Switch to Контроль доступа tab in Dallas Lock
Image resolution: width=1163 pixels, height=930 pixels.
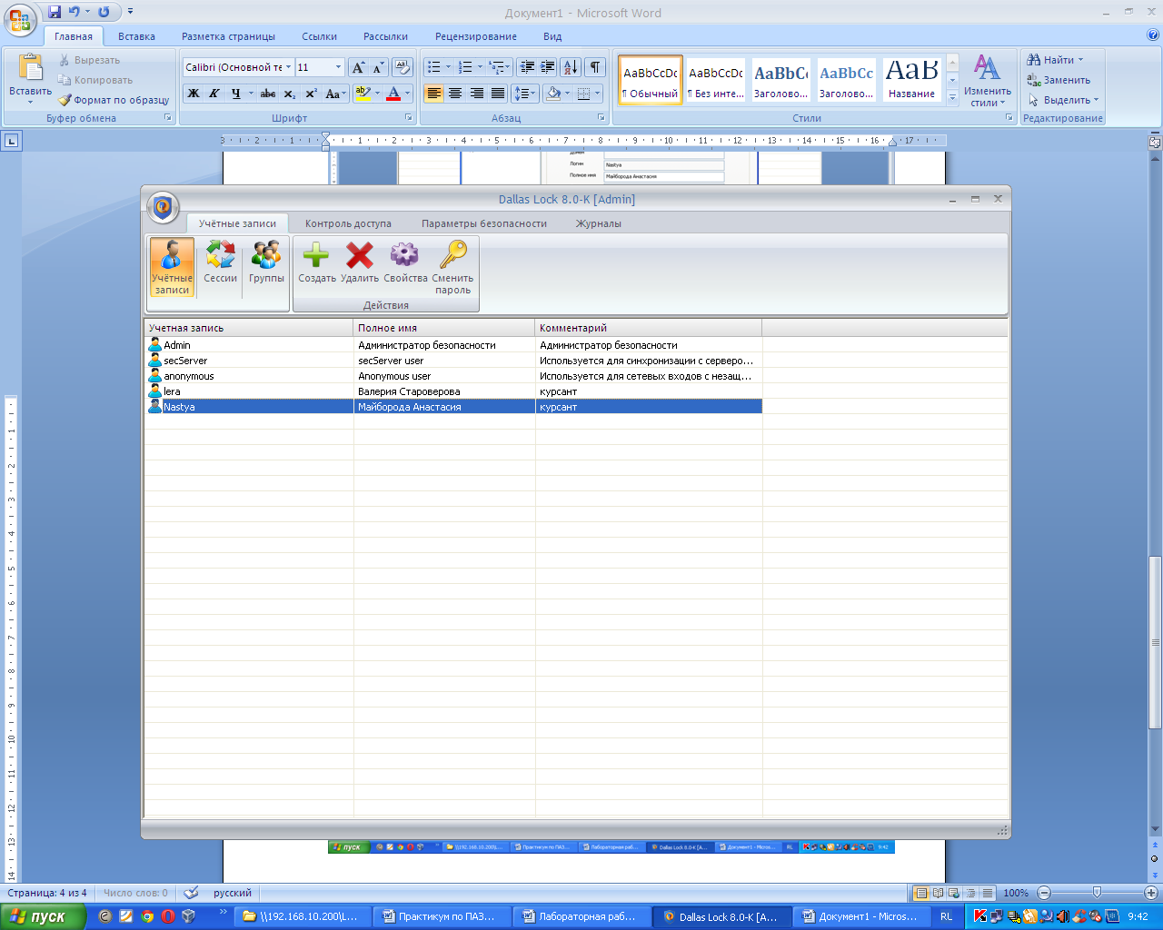348,223
